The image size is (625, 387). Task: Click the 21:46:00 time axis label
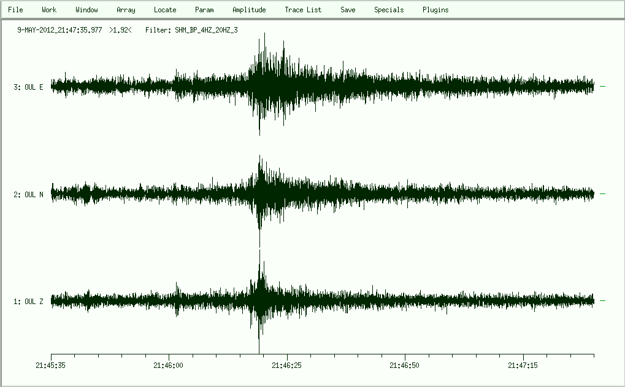[169, 365]
